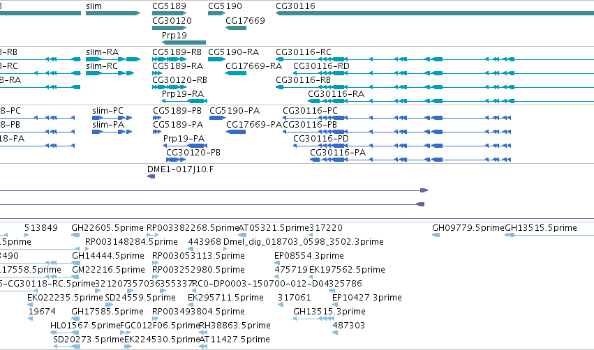Click the RP003252980.5prime label

coord(198,270)
